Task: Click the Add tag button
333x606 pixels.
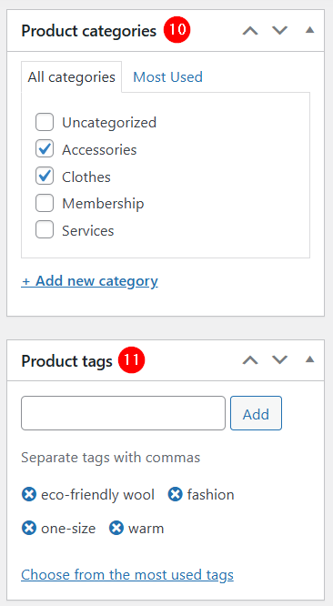Action: pyautogui.click(x=257, y=413)
